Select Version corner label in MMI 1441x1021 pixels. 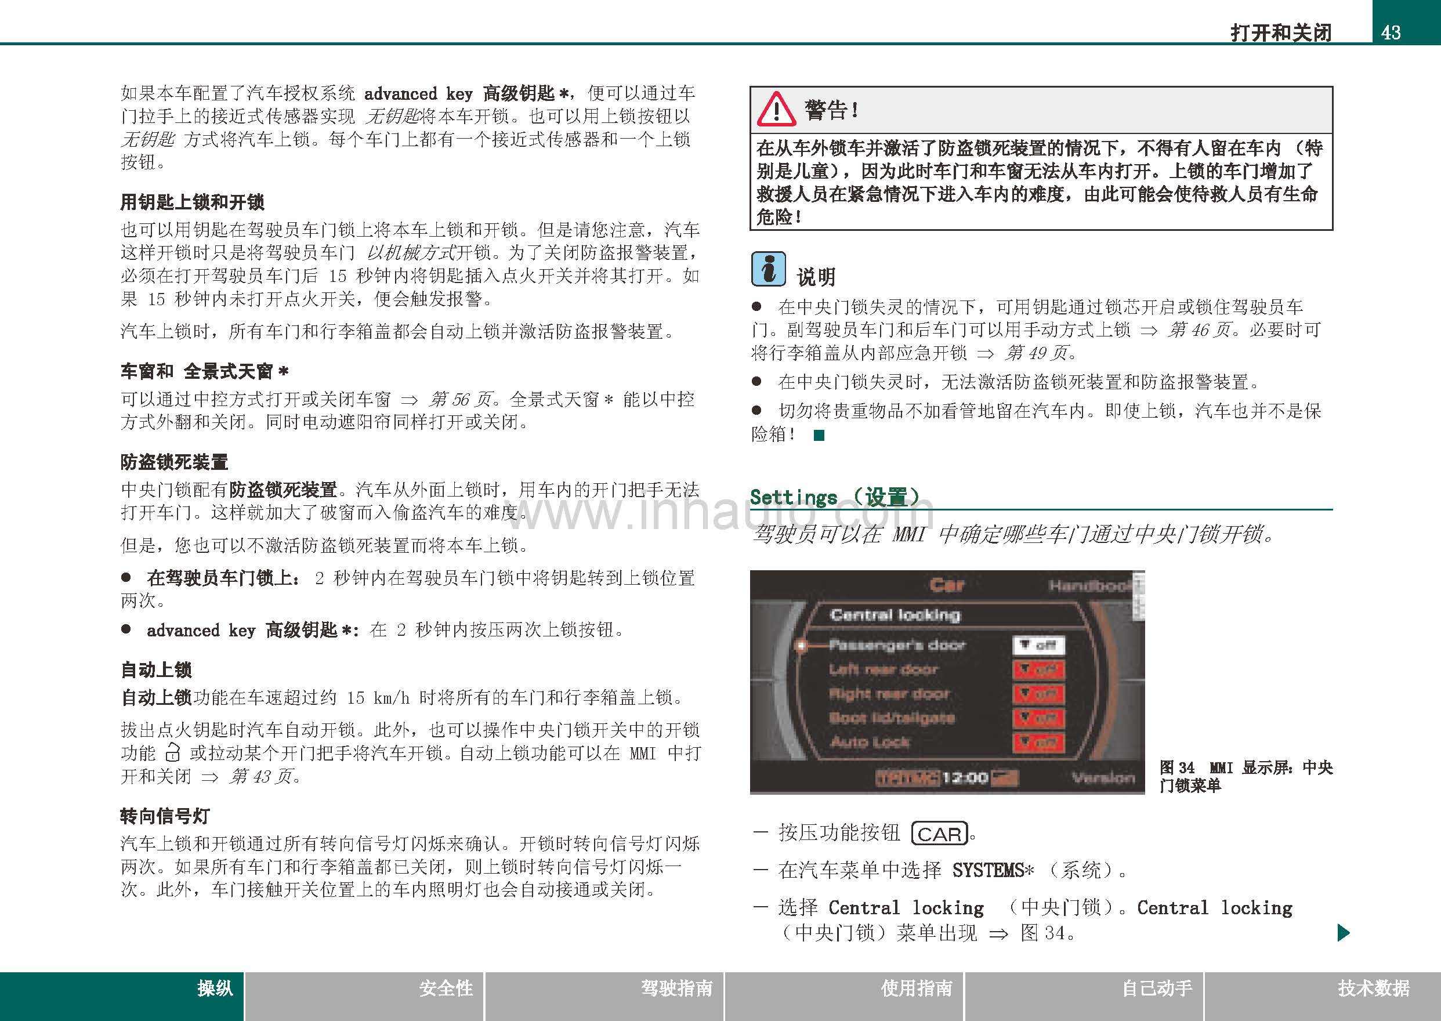[1103, 779]
